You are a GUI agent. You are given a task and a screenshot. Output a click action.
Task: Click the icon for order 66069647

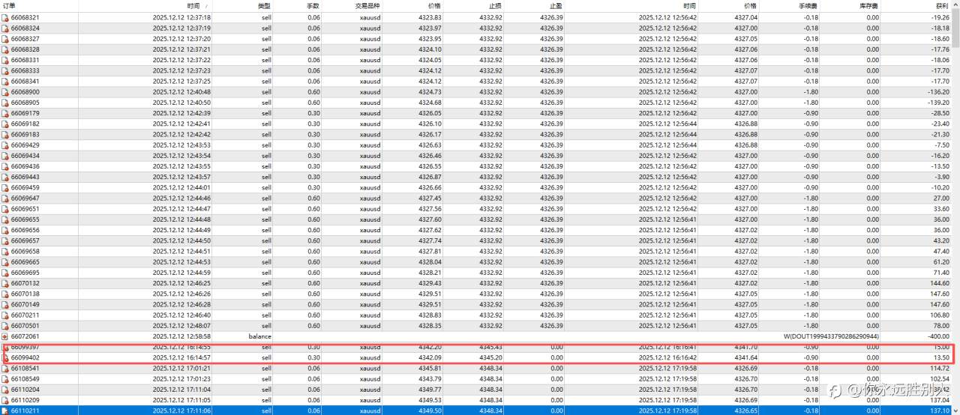[x=5, y=198]
